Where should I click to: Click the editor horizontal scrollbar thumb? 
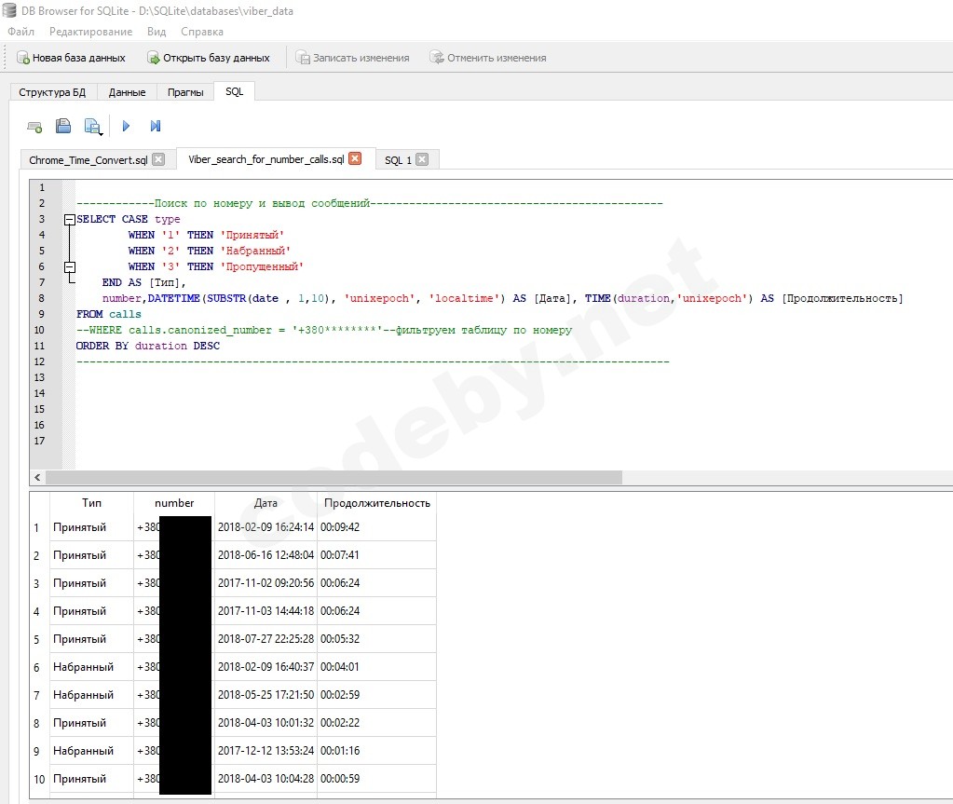(334, 478)
